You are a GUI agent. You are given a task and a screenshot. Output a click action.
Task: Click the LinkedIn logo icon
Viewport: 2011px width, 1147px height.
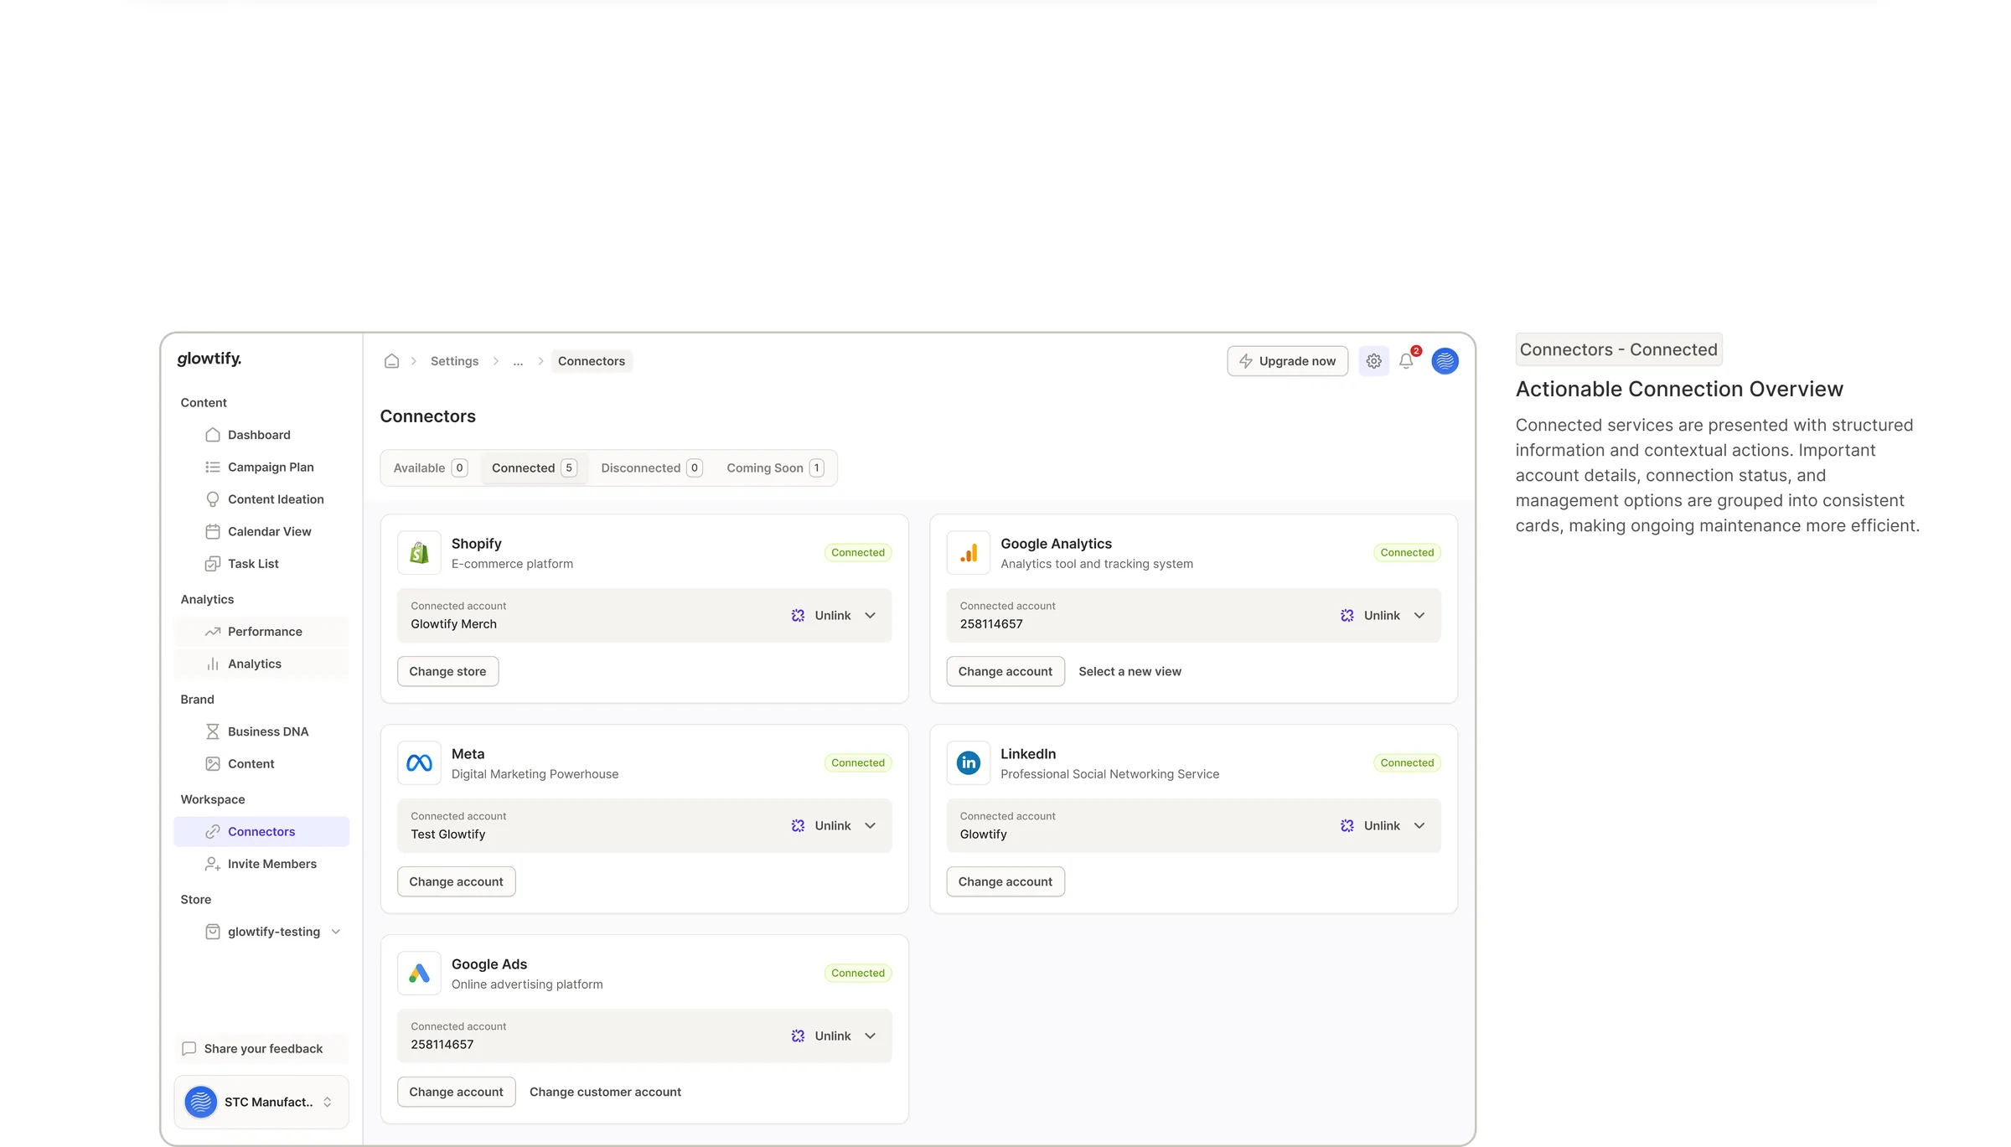(x=968, y=763)
